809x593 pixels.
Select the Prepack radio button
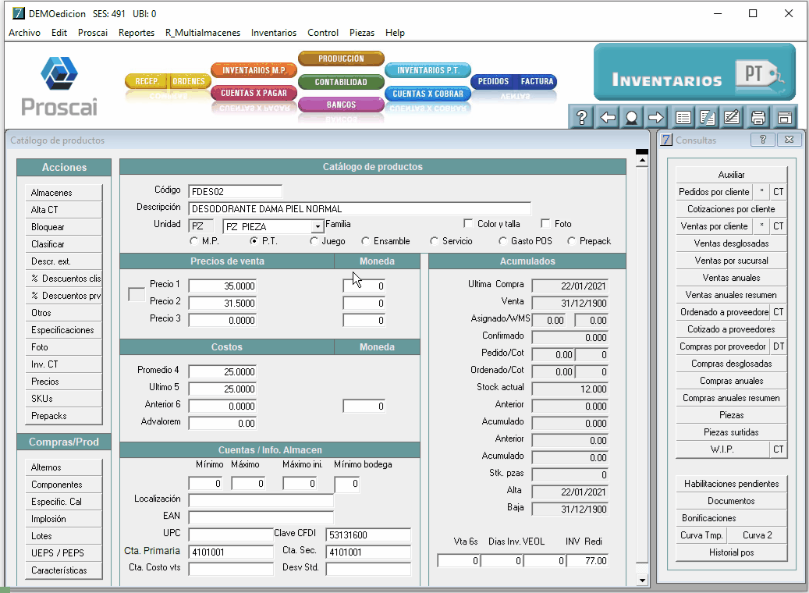pyautogui.click(x=571, y=241)
